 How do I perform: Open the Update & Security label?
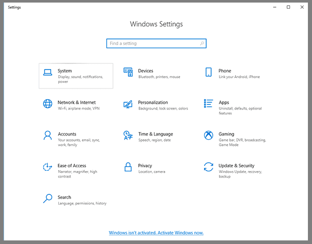[236, 166]
